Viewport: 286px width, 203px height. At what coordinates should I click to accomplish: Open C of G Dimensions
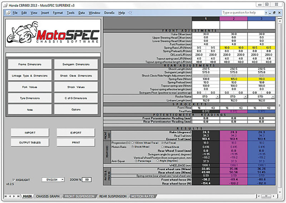coord(76,98)
